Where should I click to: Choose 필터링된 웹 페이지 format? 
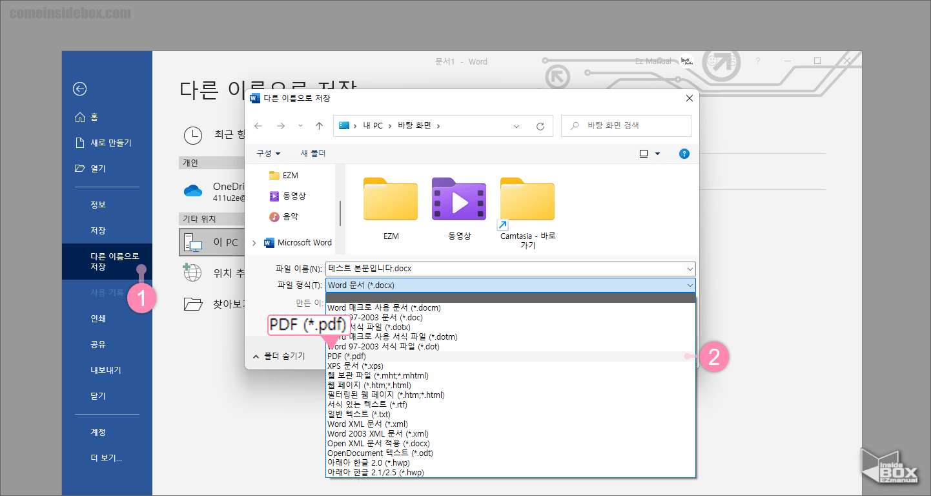(511, 395)
